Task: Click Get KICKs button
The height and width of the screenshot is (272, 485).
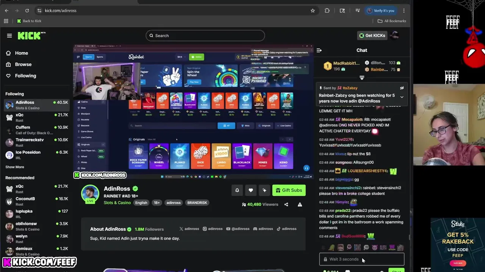Action: (x=372, y=36)
